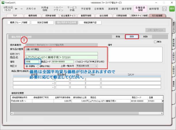Open the 予定管理 schedule management section
Screen dimensions: 176x130
pos(86,9)
